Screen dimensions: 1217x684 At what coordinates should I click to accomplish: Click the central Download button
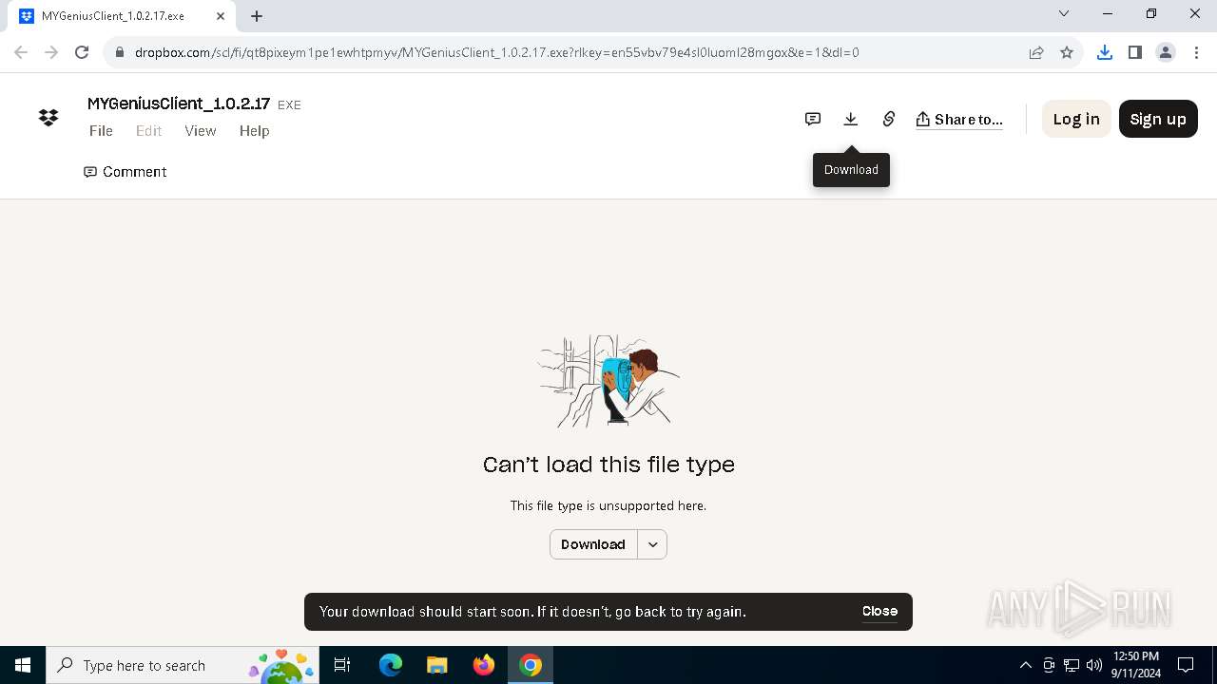point(593,544)
